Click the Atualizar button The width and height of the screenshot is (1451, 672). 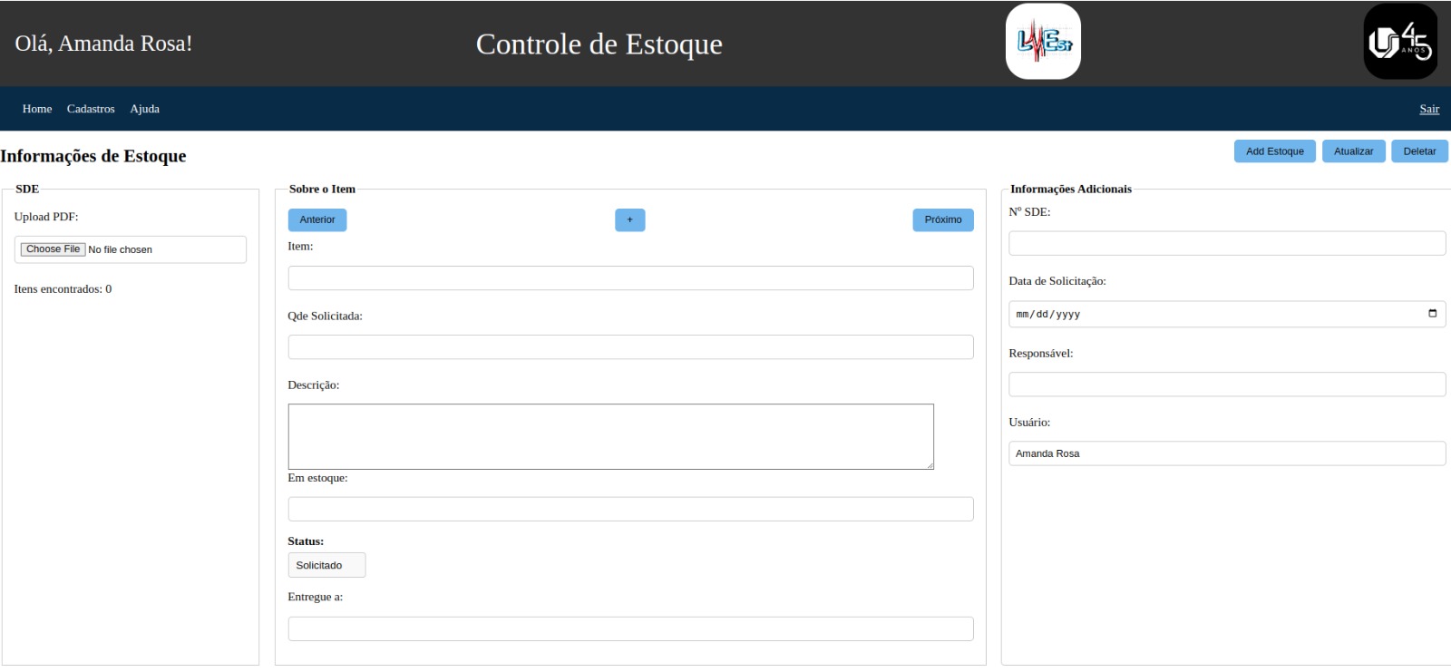coord(1353,151)
